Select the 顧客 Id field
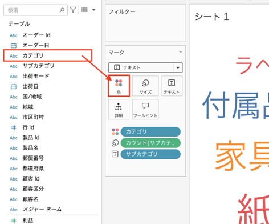269x224 pixels. coord(31,179)
